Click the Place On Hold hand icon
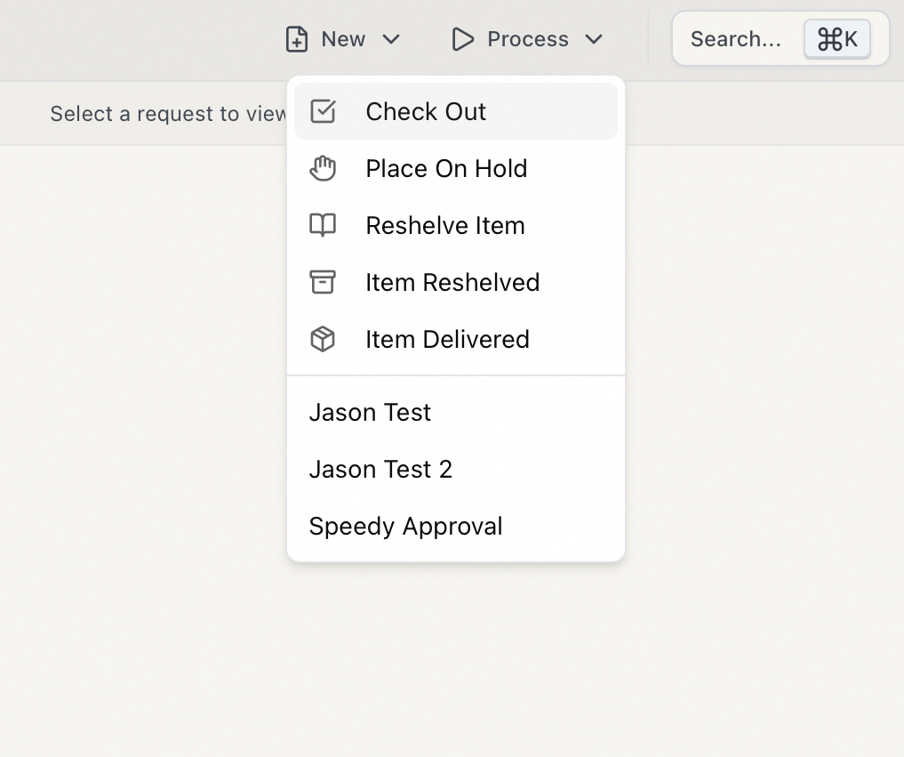 point(323,168)
